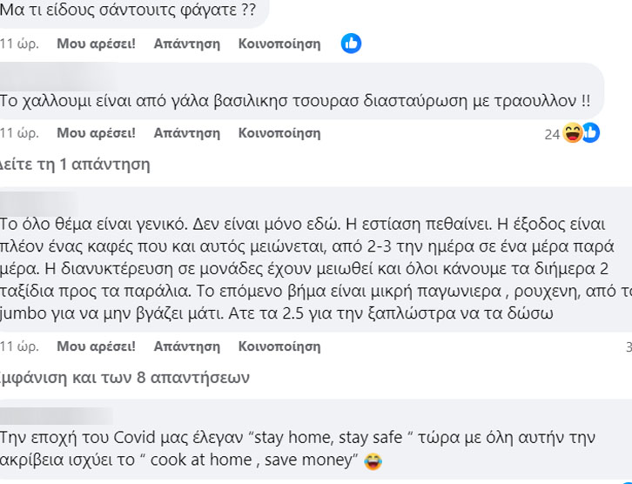
Task: Open the laughing emoji reaction on halloumi comment
Action: 572,133
